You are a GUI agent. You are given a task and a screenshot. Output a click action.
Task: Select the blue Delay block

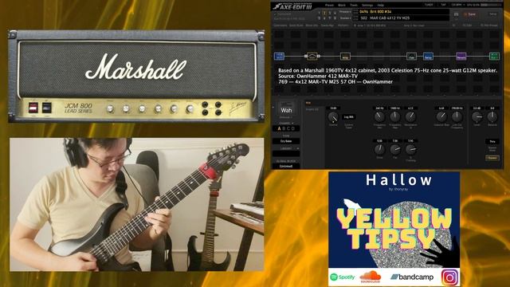(x=428, y=57)
